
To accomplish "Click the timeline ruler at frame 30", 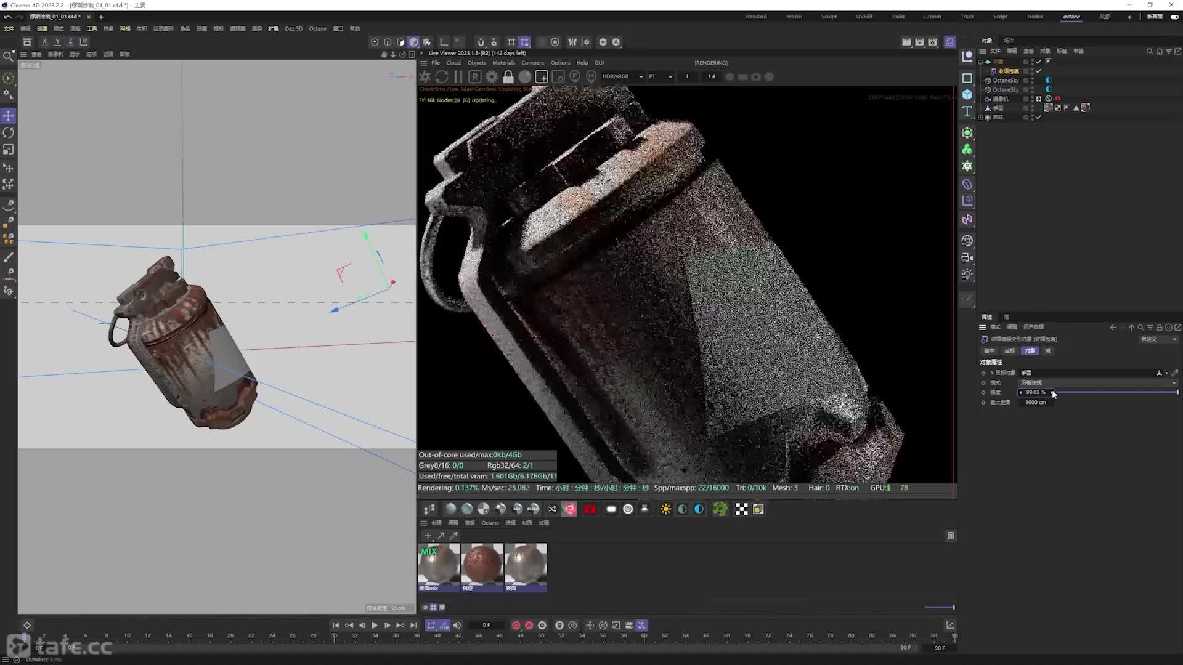I will (x=334, y=635).
